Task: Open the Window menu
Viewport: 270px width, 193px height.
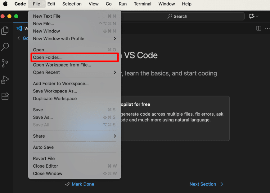Action: click(x=167, y=4)
